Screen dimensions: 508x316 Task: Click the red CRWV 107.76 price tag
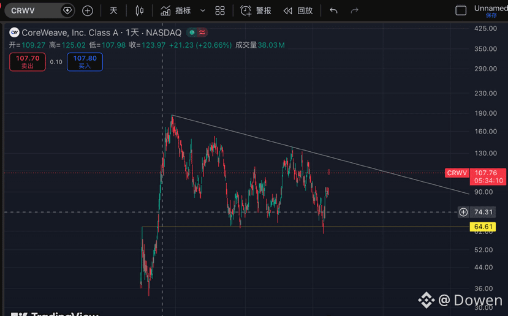click(x=476, y=177)
